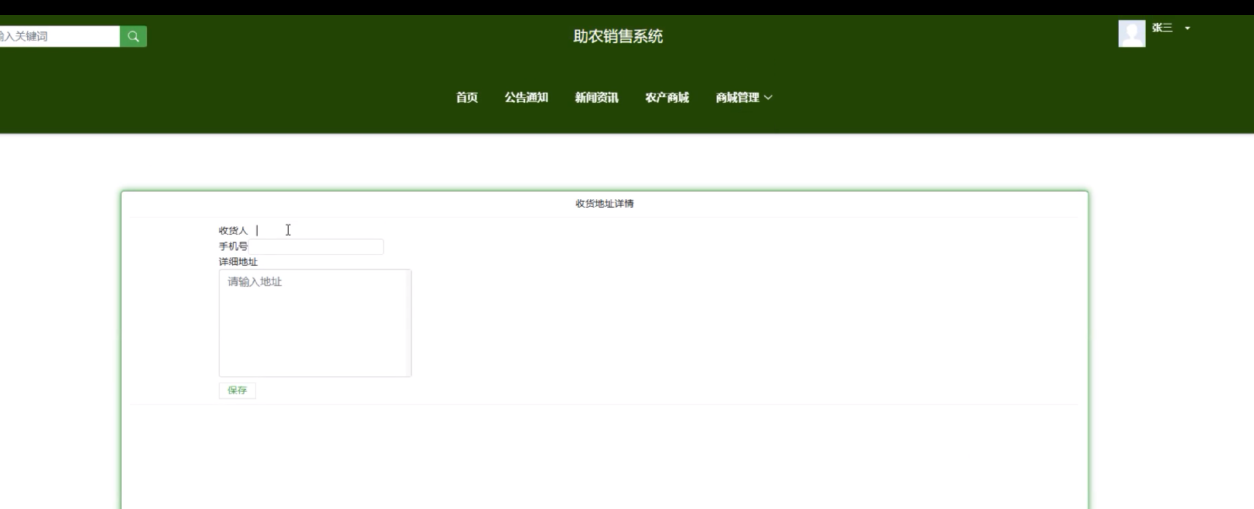Open the 农产商城 section
Viewport: 1254px width, 509px height.
click(667, 98)
